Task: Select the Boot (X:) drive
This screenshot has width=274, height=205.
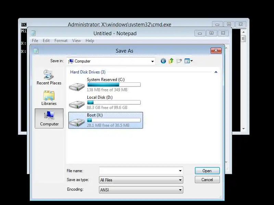Action: (x=105, y=120)
